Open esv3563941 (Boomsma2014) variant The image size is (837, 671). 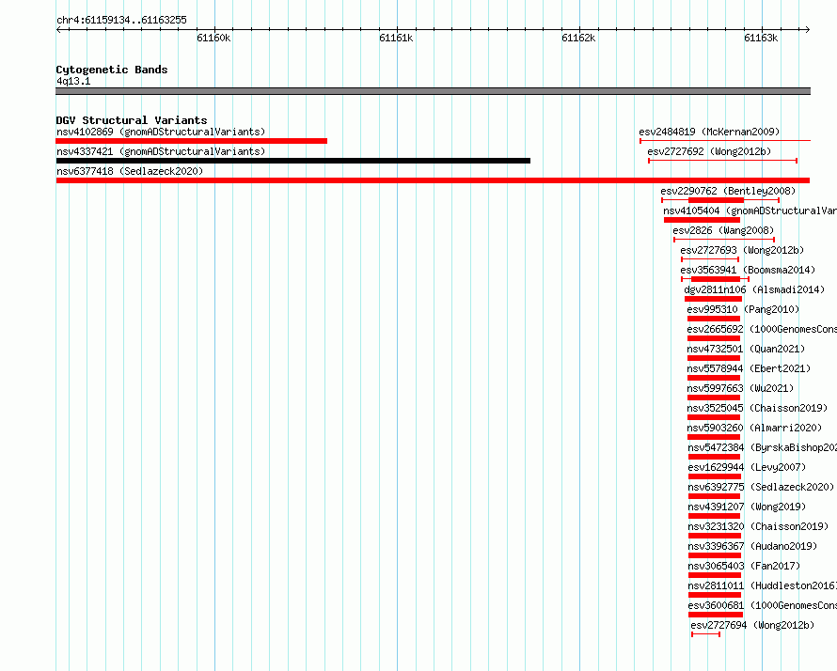tap(748, 270)
